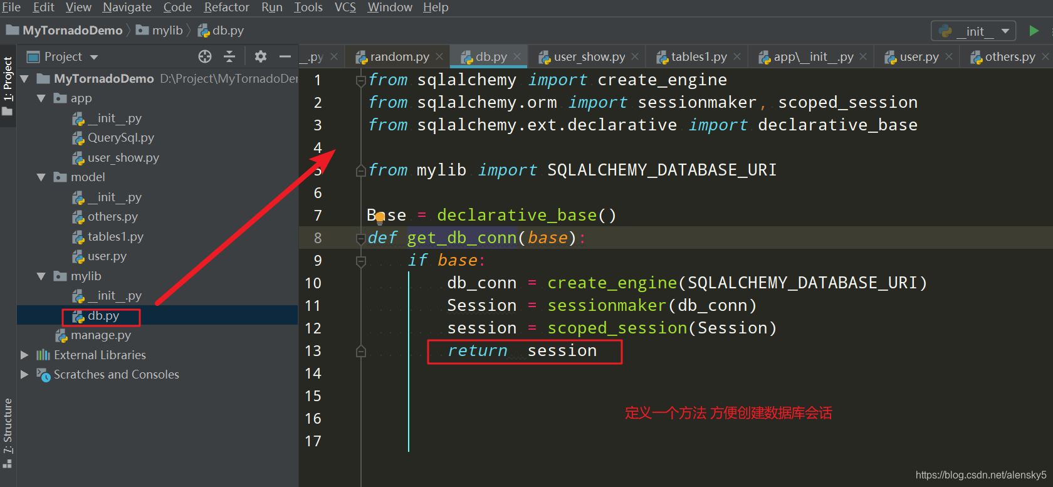Screen dimensions: 1053x487
Task: Collapse the app folder
Action: coord(41,98)
